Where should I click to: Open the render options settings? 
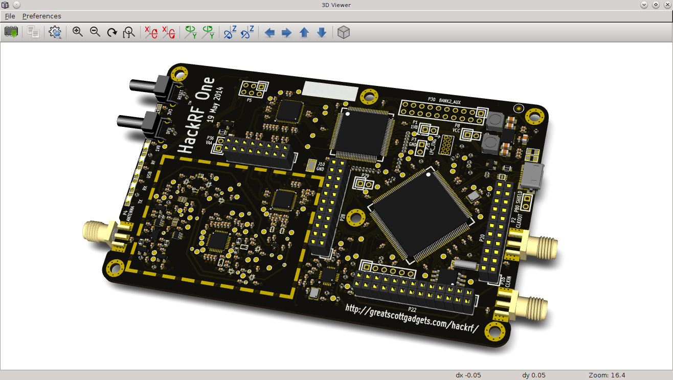tap(55, 32)
